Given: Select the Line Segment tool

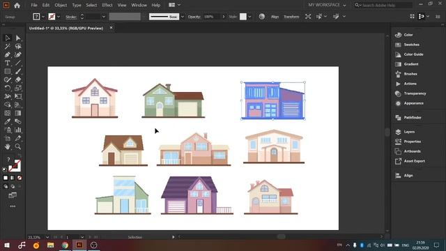Looking at the screenshot, I should [18, 63].
